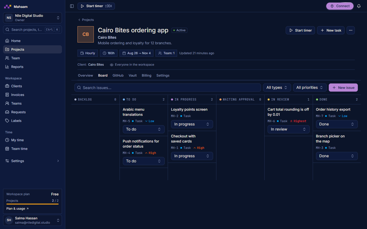The height and width of the screenshot is (229, 367).
Task: Click the New task button
Action: pyautogui.click(x=331, y=30)
